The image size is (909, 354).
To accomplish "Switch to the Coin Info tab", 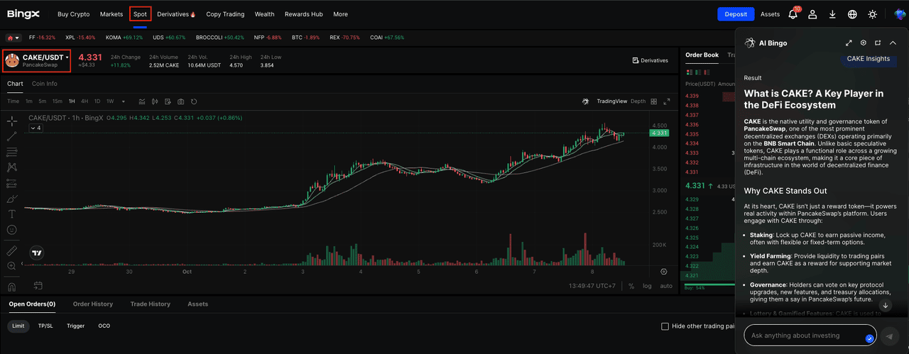I will pos(45,84).
